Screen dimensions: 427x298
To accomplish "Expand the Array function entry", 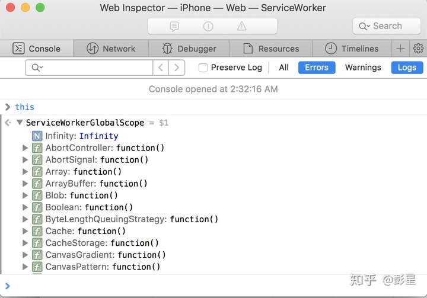I will click(26, 171).
